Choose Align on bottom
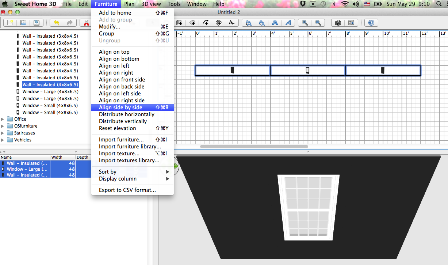448x265 pixels. point(133,59)
